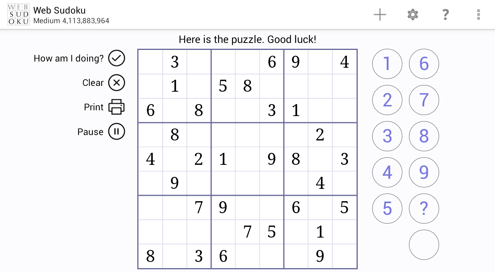
Task: Select number 6 on the number pad
Action: (424, 64)
